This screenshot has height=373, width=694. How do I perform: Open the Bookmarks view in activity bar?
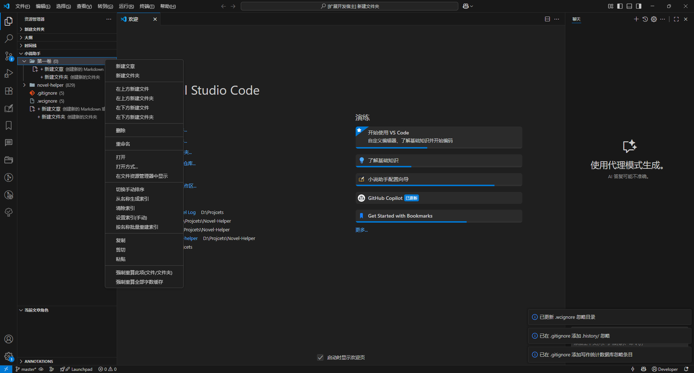pos(9,125)
